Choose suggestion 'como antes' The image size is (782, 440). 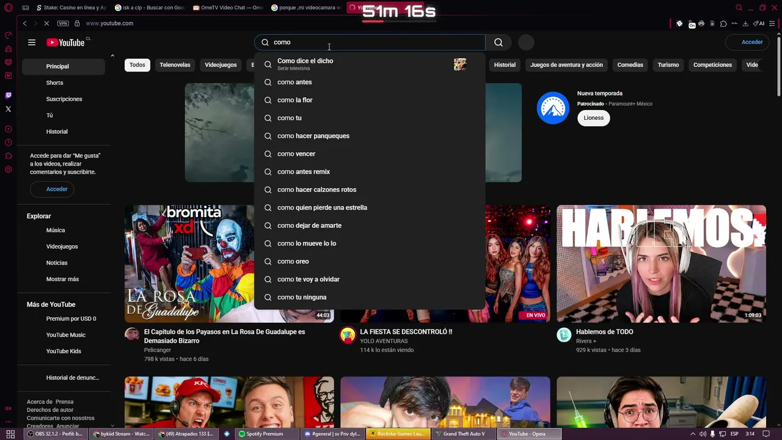click(x=370, y=82)
